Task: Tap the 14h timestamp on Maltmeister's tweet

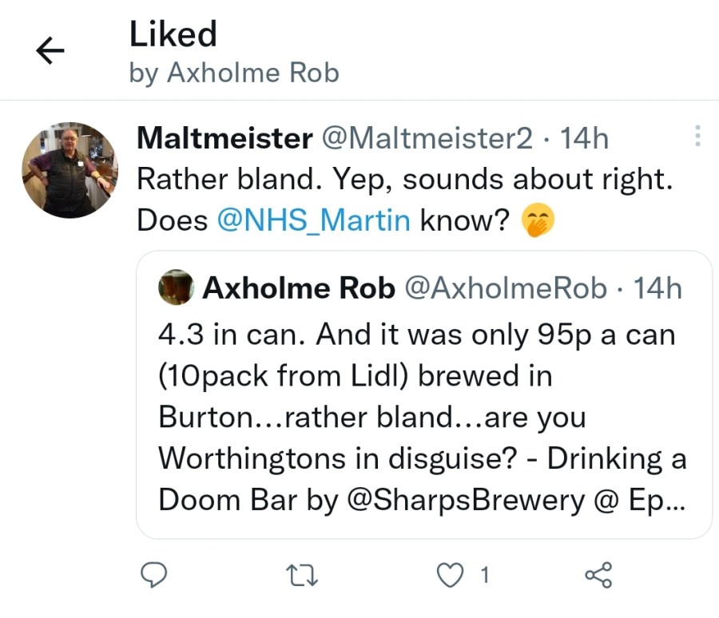Action: [x=585, y=138]
